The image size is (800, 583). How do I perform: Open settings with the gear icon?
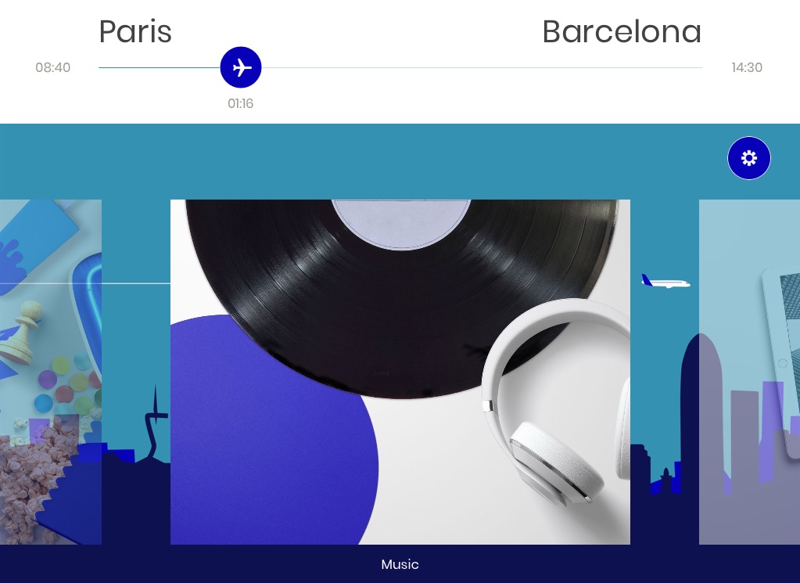coord(748,158)
